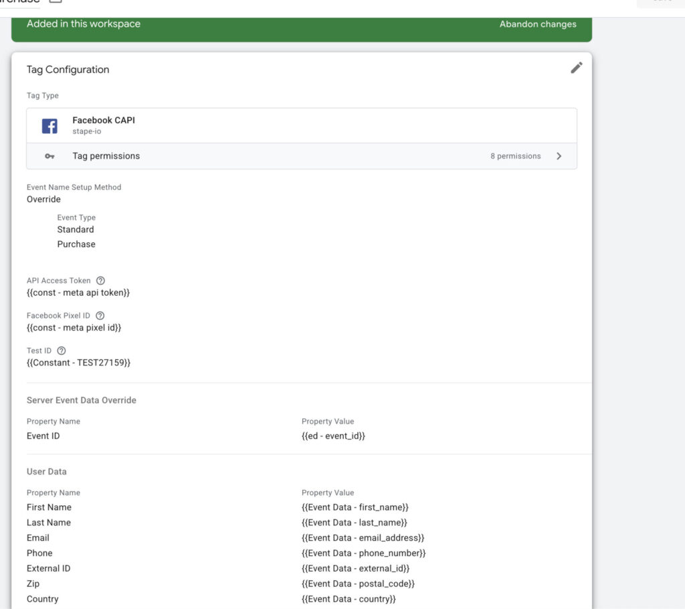Click the Purchase event type value
The height and width of the screenshot is (609, 685).
(76, 244)
